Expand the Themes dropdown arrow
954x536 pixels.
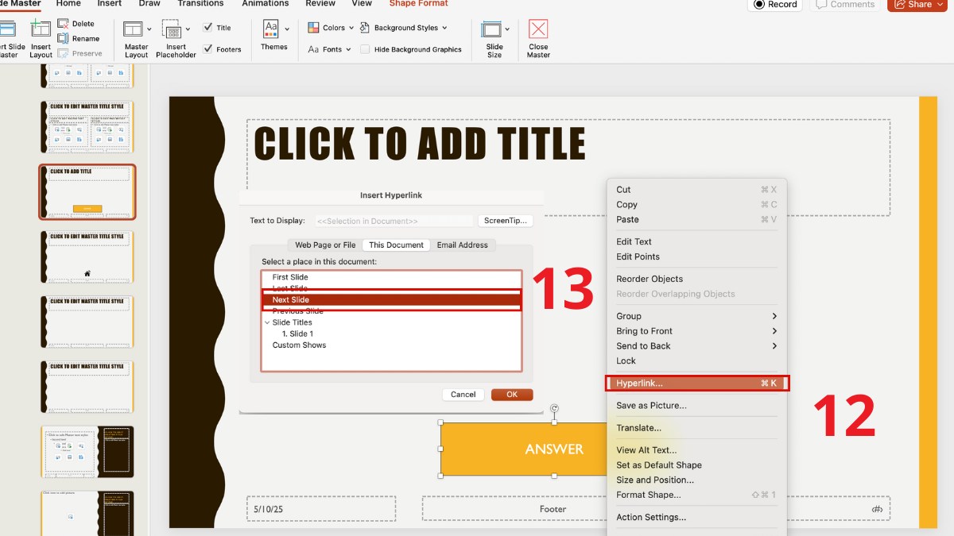click(x=287, y=29)
